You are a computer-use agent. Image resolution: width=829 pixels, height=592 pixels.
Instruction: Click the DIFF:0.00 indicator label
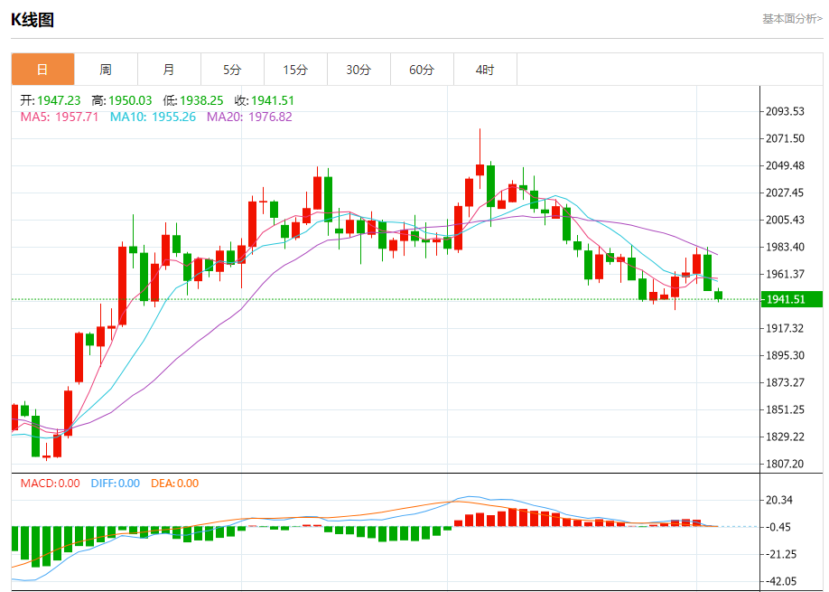tap(116, 483)
